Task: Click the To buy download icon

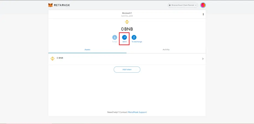Action: 115,37
